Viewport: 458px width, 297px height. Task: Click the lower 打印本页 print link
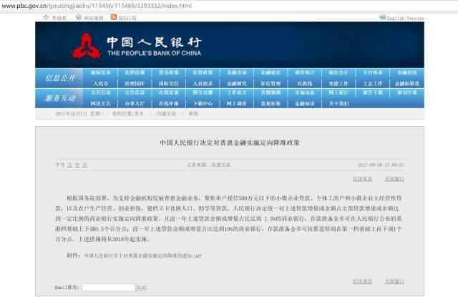(363, 281)
